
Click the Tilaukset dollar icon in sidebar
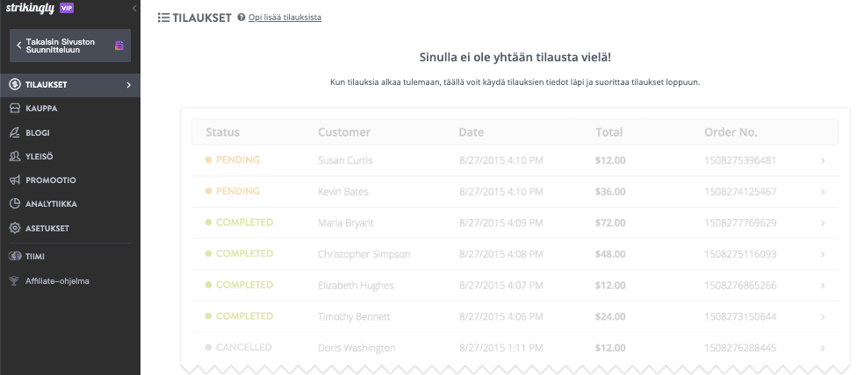pos(14,85)
